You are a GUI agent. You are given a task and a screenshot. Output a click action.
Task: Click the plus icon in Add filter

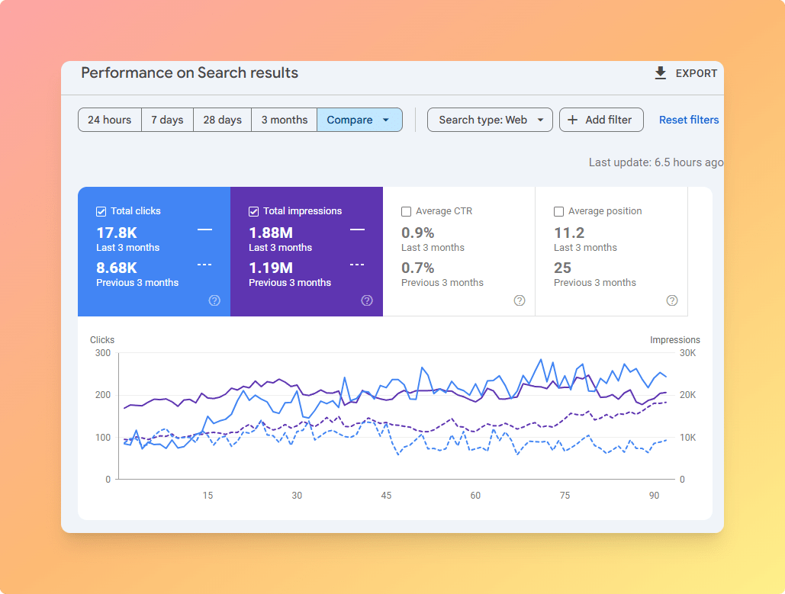573,120
